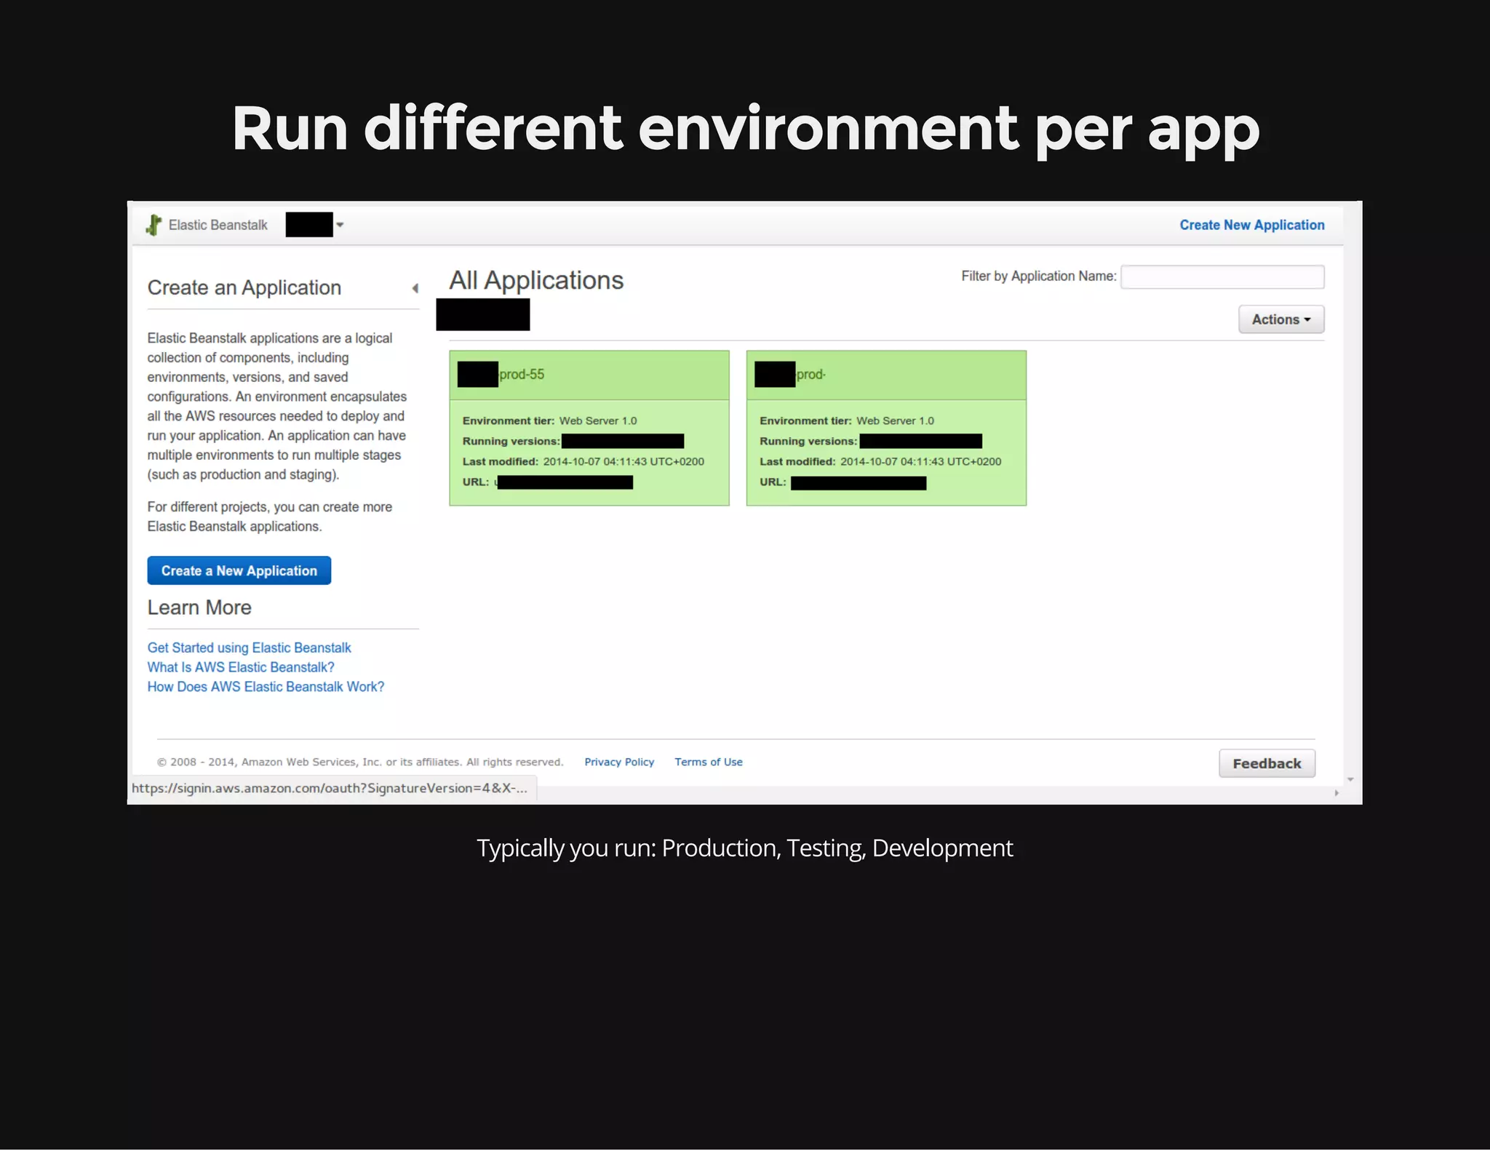Focus the Filter by Application Name field

[x=1222, y=276]
